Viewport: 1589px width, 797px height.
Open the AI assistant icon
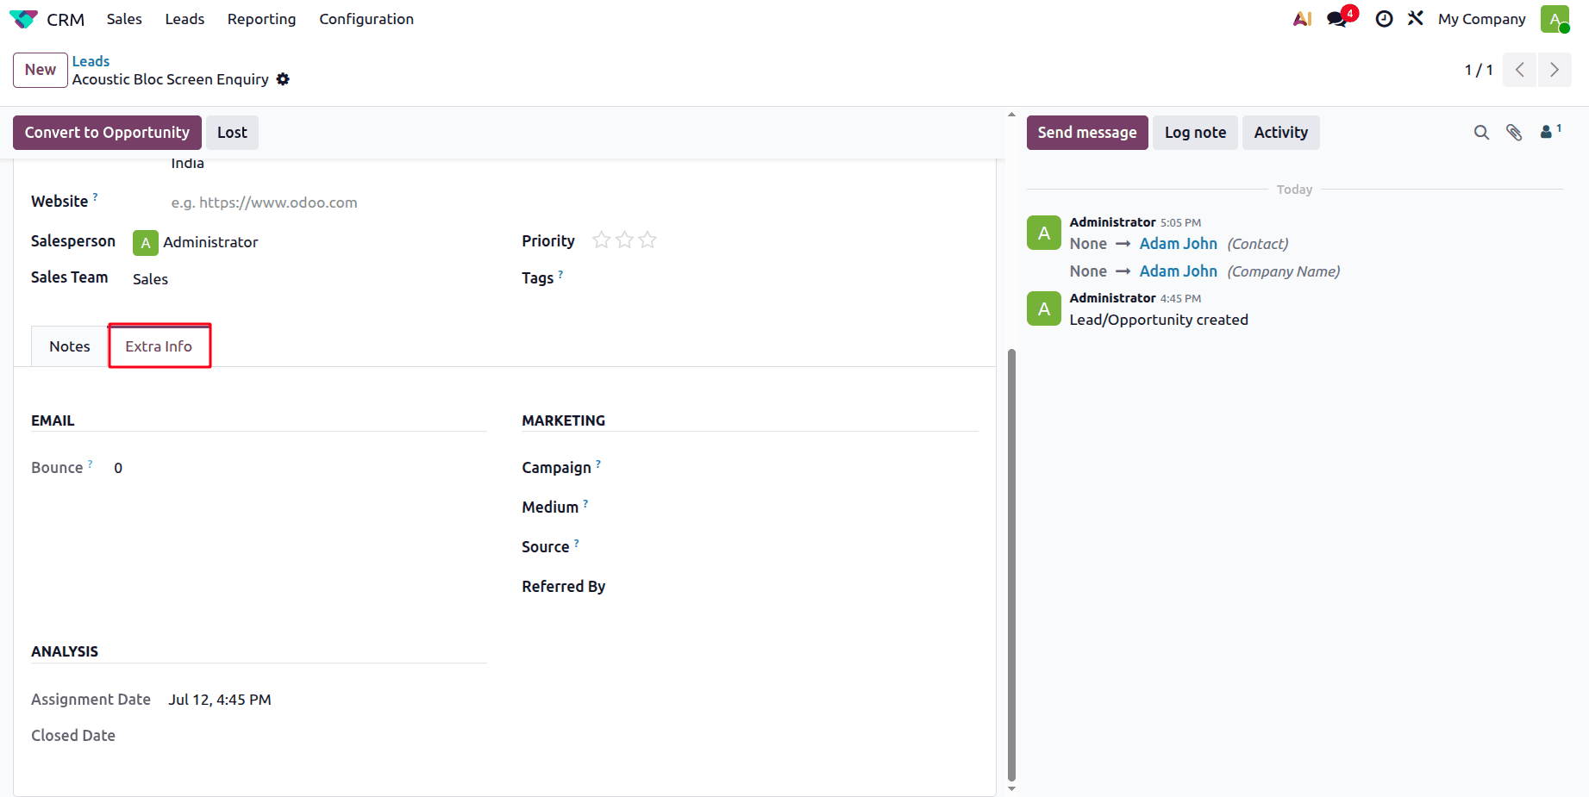1302,18
